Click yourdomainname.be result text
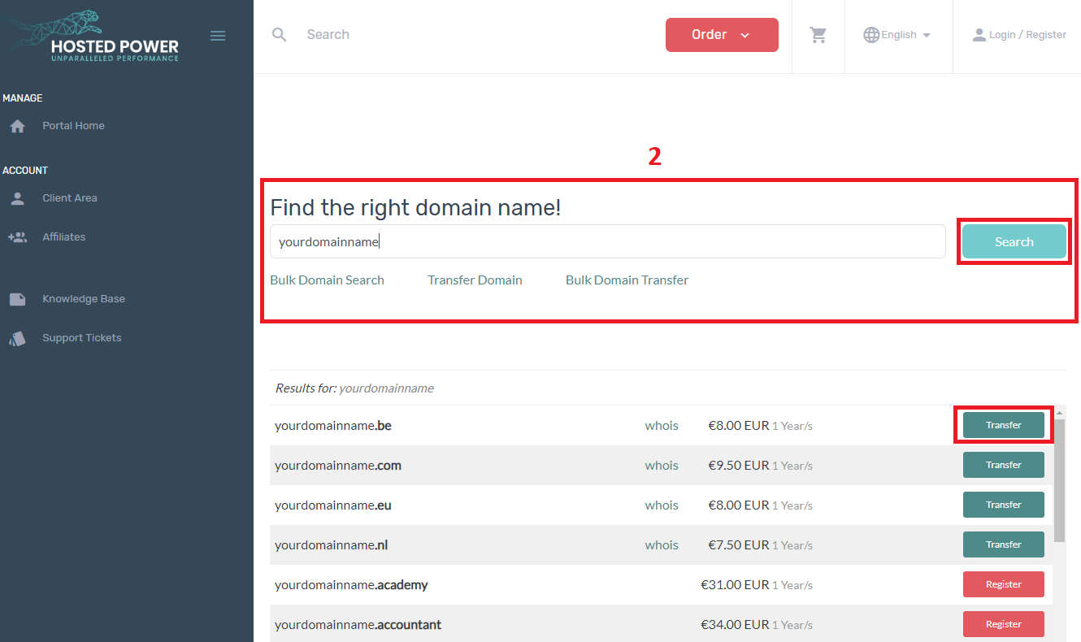This screenshot has height=642, width=1081. click(333, 426)
